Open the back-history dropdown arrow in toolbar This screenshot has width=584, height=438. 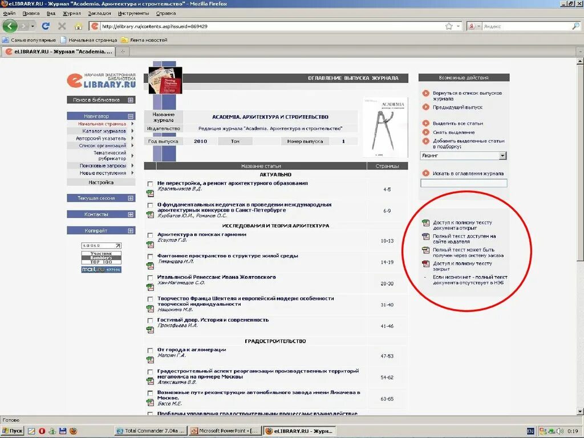click(x=33, y=26)
